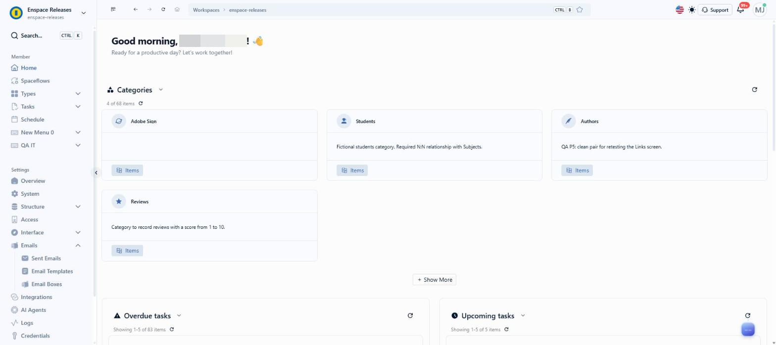Expand the Types menu chevron
Screen dimensions: 776x345
click(78, 93)
